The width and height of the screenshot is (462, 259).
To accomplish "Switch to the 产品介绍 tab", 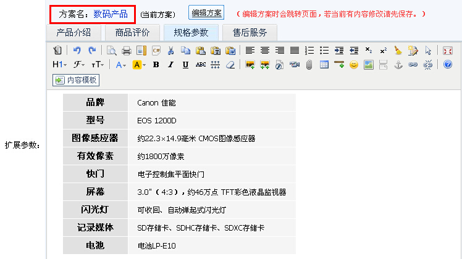I will click(x=73, y=32).
